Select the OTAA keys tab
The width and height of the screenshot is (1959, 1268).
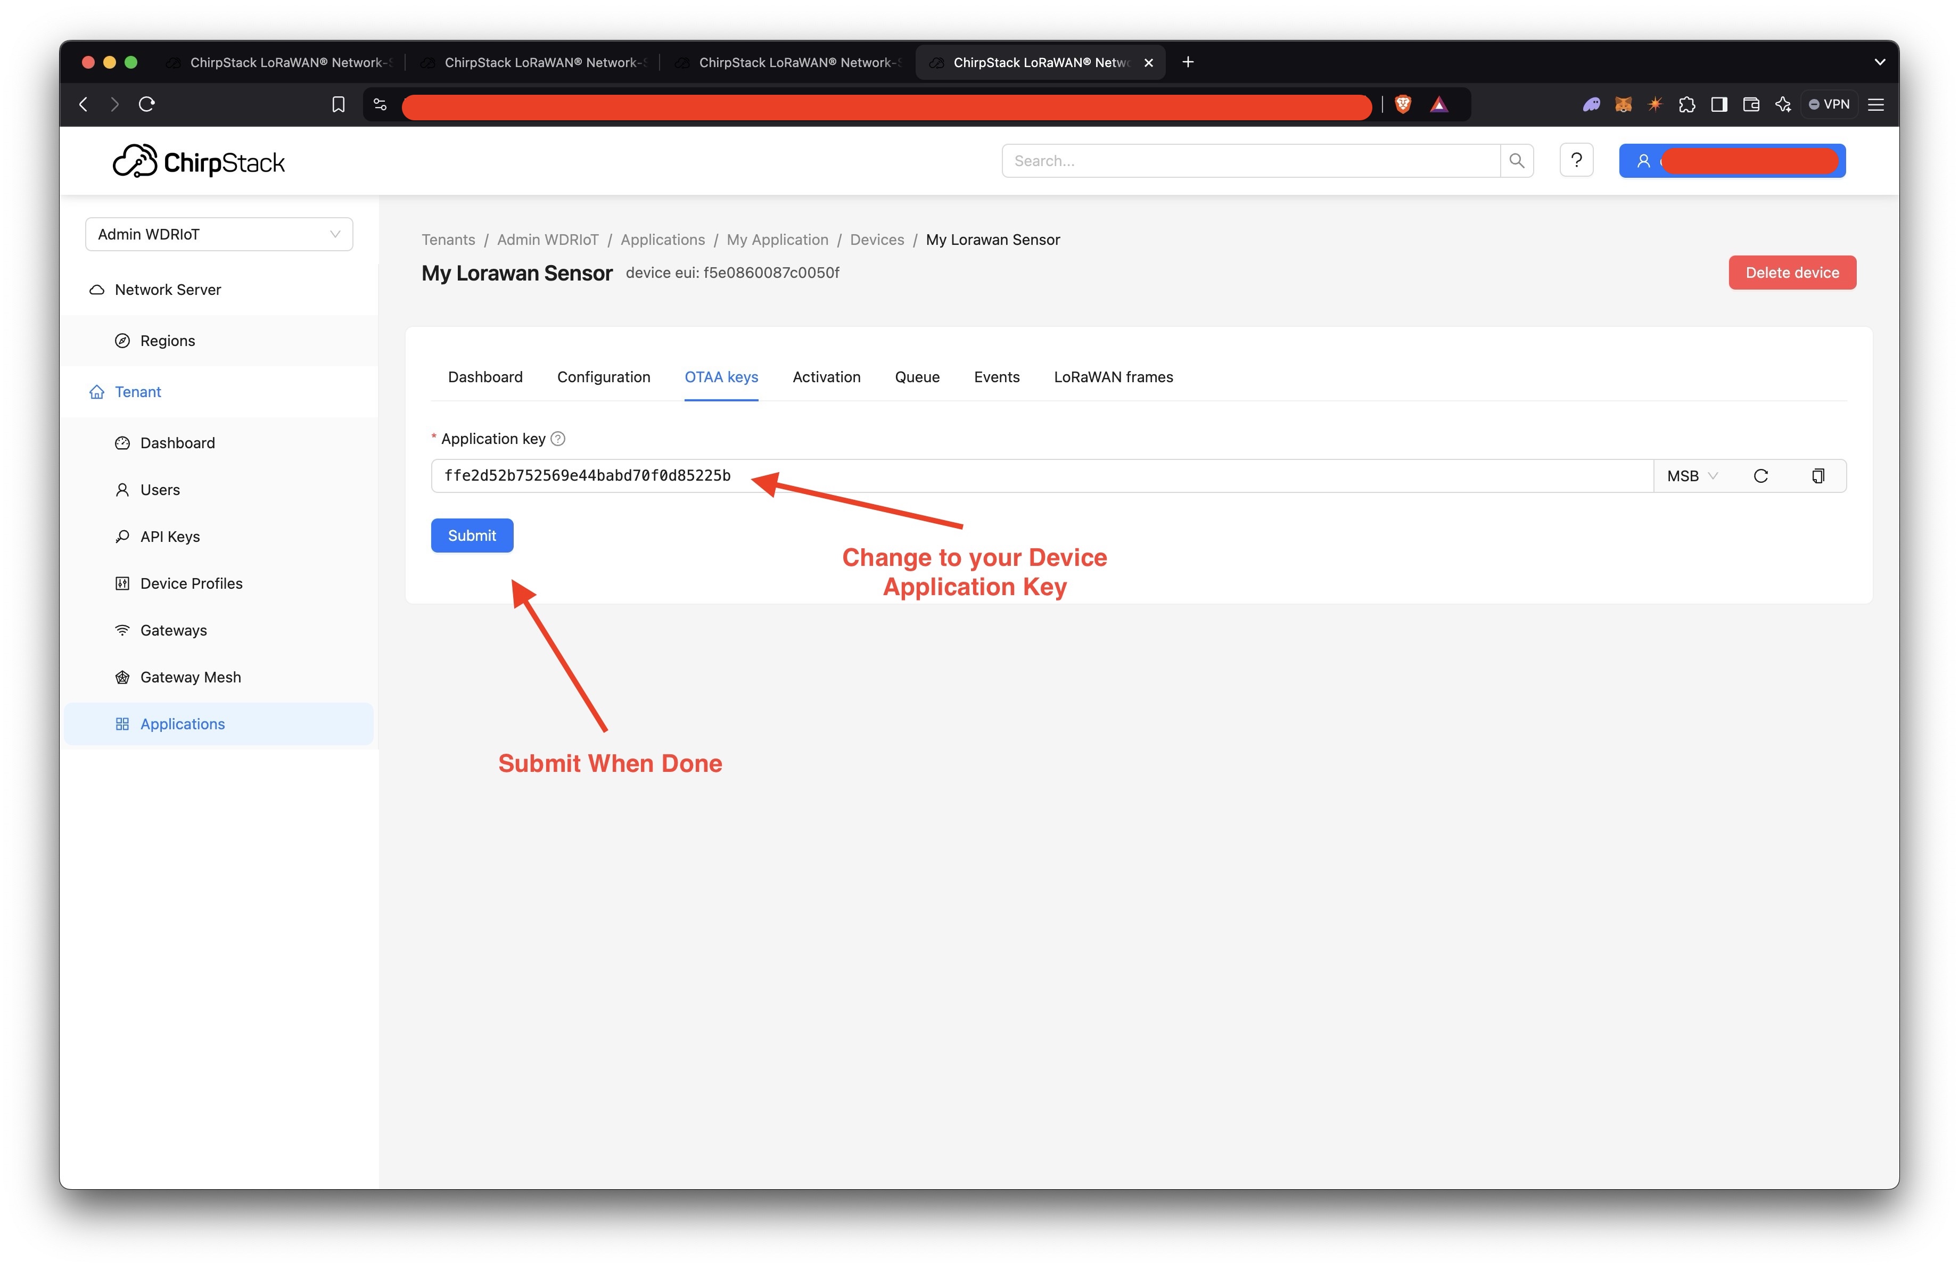pyautogui.click(x=721, y=377)
